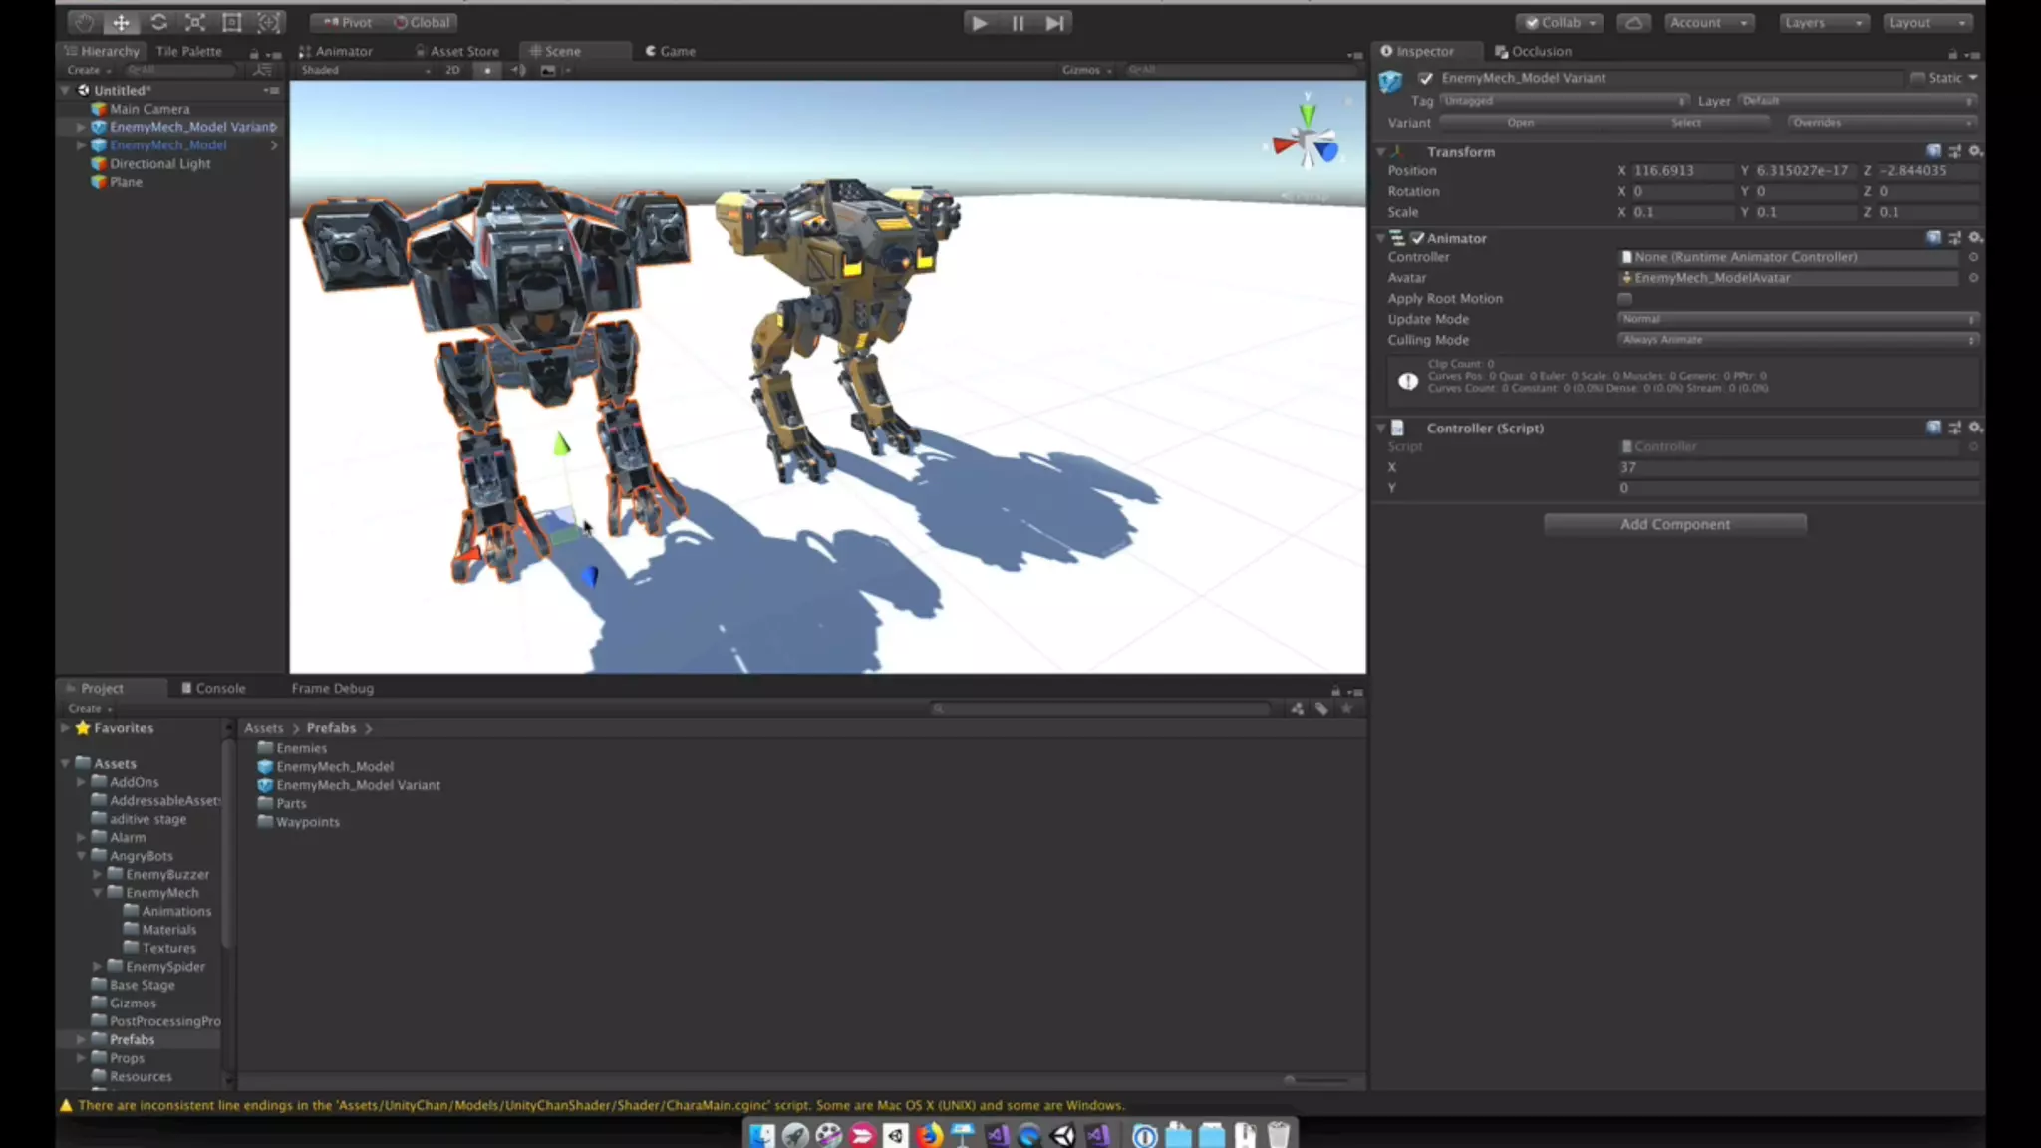Open the Console tab
This screenshot has height=1148, width=2041.
pos(213,688)
